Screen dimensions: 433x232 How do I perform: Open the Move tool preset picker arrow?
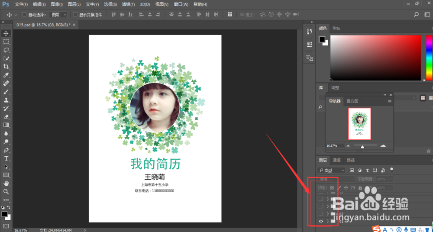tap(16, 15)
